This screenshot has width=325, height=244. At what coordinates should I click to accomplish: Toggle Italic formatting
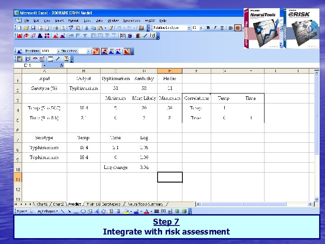click(215, 28)
